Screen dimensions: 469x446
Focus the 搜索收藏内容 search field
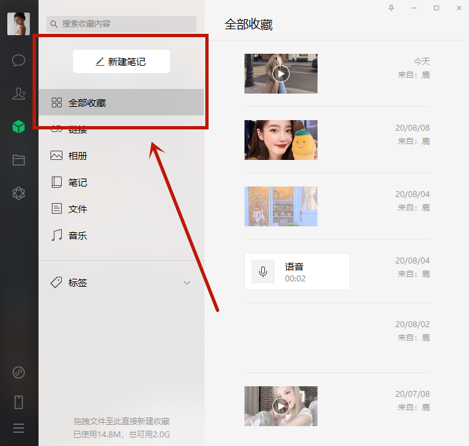point(122,24)
